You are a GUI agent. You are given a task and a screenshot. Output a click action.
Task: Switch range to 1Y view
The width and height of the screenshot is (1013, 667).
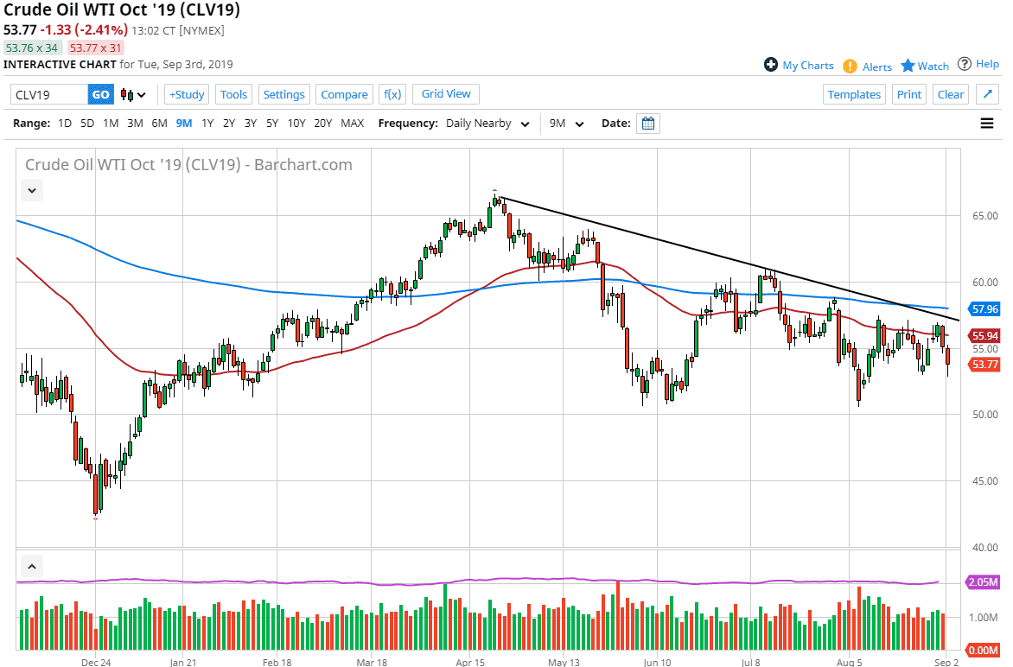click(x=207, y=124)
